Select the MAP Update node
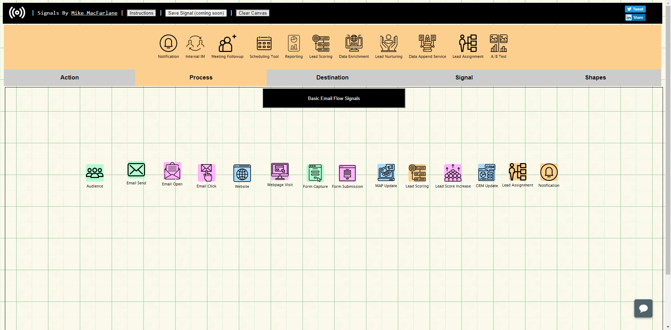This screenshot has height=330, width=671. 386,172
